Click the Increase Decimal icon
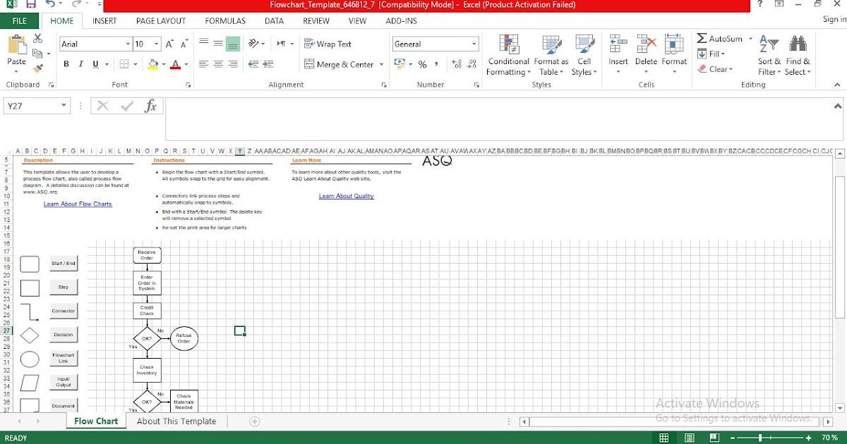The height and width of the screenshot is (444, 847). (x=457, y=63)
